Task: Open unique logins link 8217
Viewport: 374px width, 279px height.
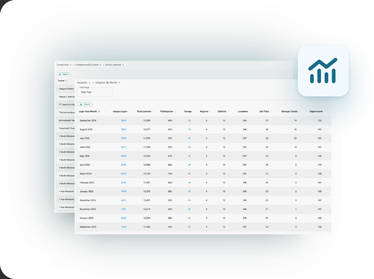Action: point(124,147)
